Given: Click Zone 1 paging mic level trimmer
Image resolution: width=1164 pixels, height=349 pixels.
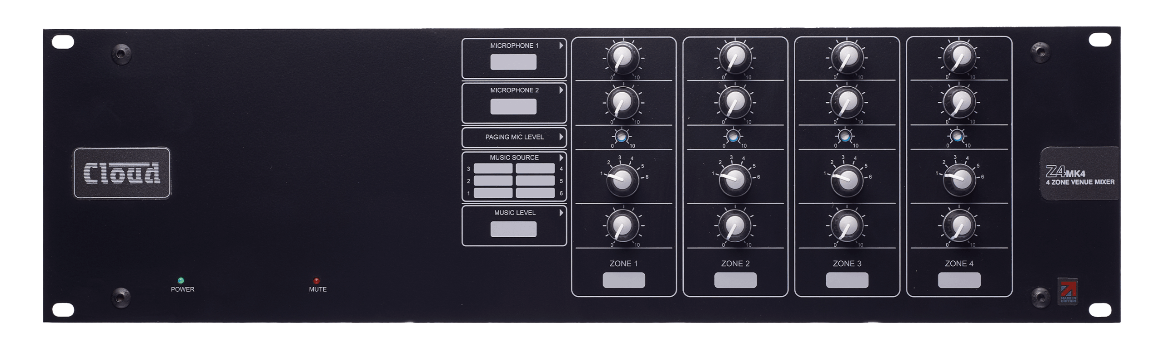Looking at the screenshot, I should pyautogui.click(x=622, y=136).
